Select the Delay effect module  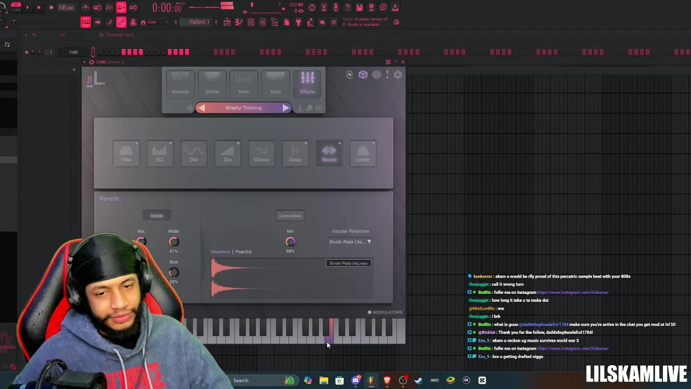click(x=295, y=153)
